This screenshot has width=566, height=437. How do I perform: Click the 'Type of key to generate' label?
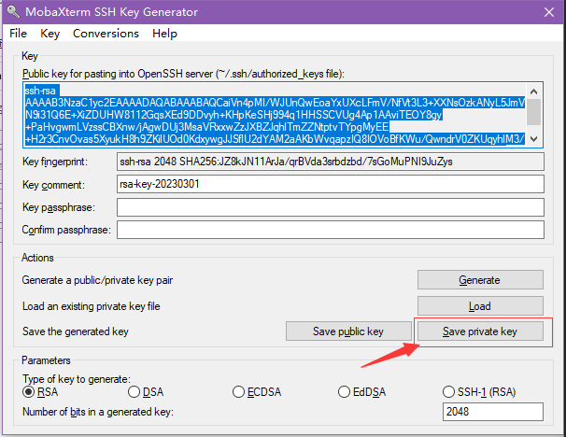(77, 379)
